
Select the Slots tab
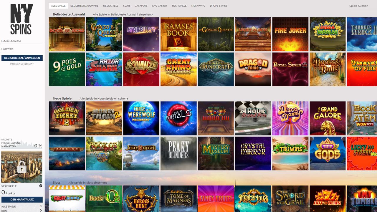pos(127,6)
